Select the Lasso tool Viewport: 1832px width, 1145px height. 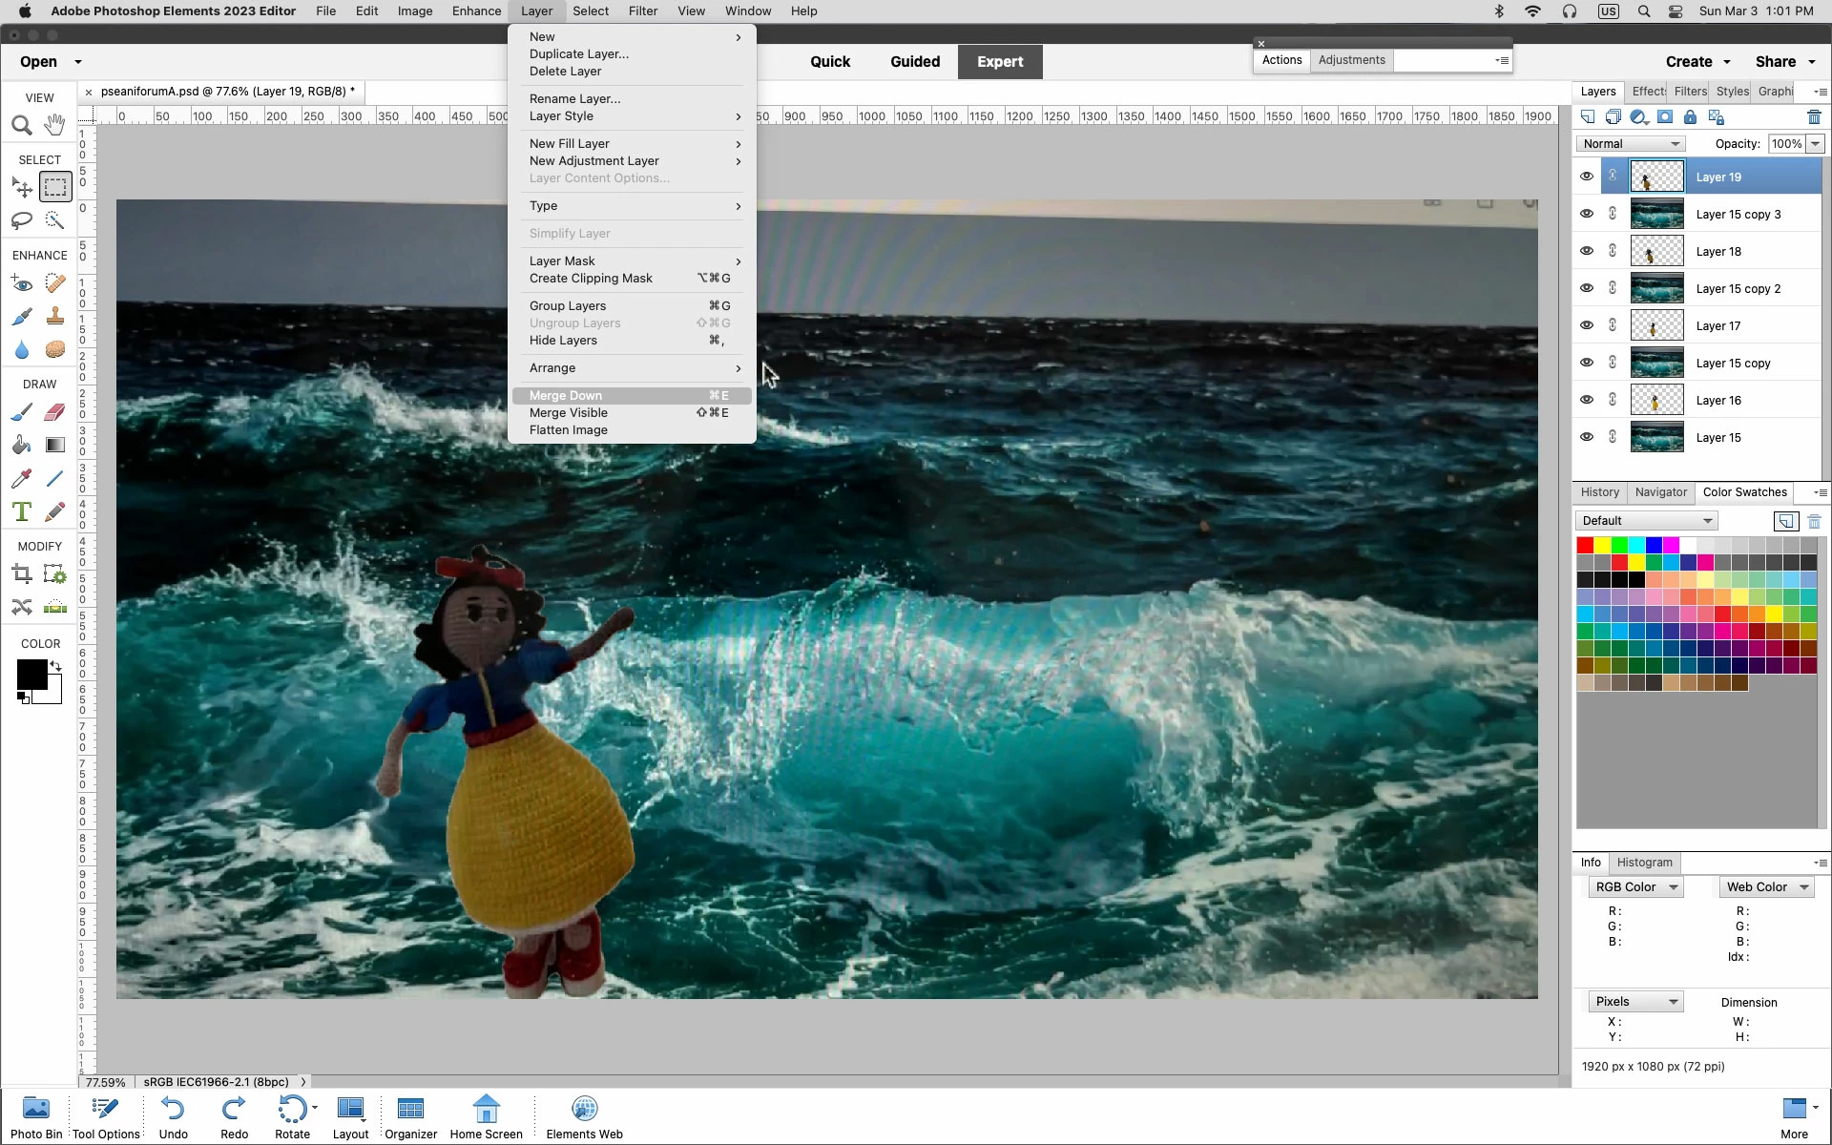coord(21,220)
